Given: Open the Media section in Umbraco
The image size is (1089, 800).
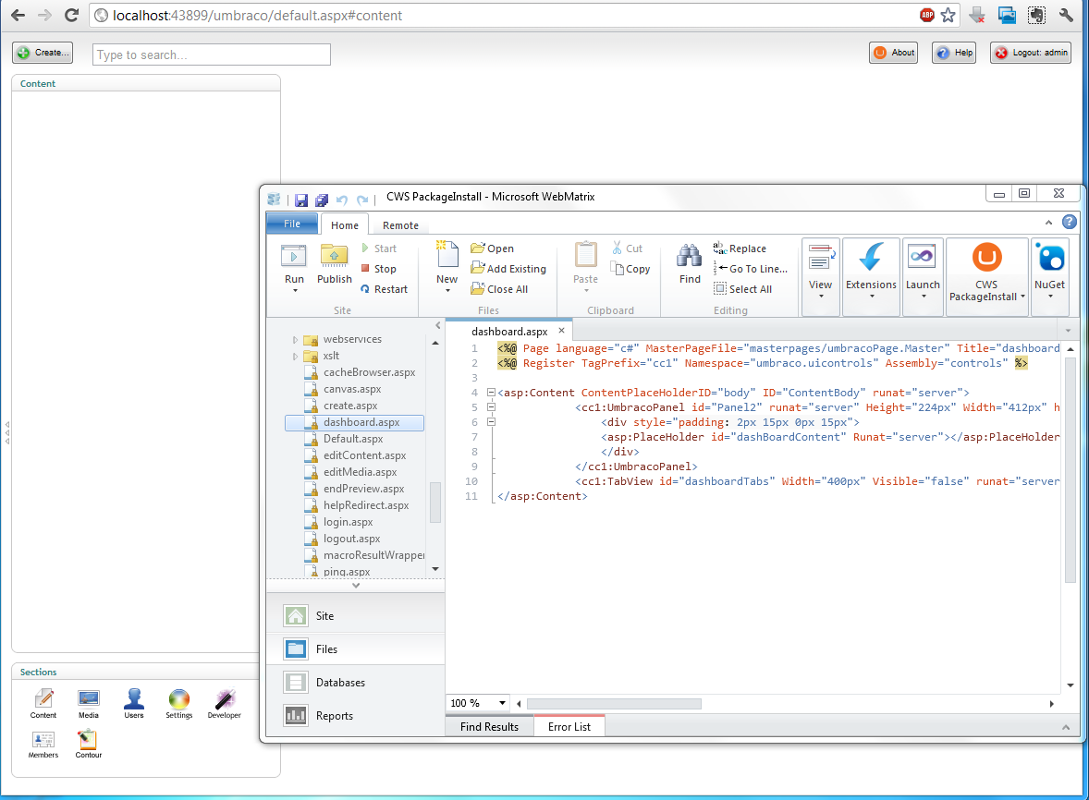Looking at the screenshot, I should [x=88, y=703].
